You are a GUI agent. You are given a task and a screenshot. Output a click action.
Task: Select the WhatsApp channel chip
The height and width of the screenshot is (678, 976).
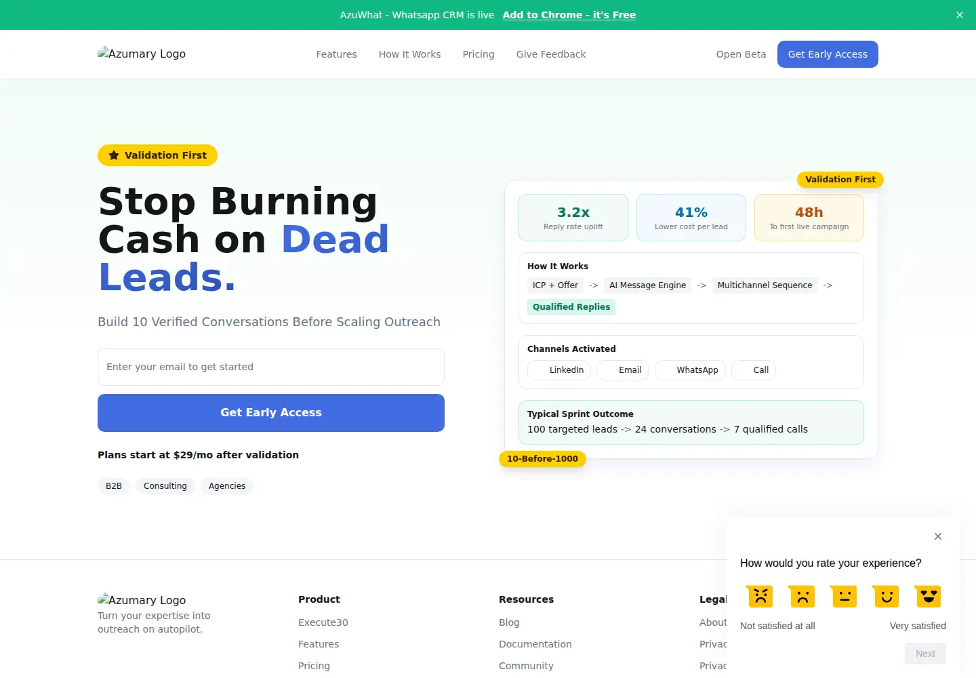coord(690,370)
